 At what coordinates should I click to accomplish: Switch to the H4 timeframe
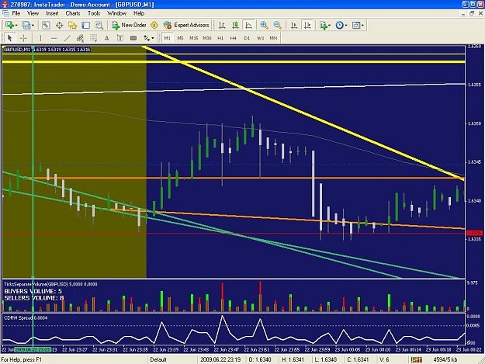click(x=234, y=38)
